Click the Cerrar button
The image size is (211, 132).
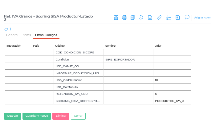[78, 116]
